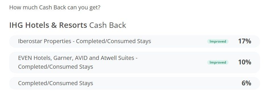Viewport: 268px width, 103px height.
Task: Select the 17% cash back rate
Action: (x=245, y=41)
